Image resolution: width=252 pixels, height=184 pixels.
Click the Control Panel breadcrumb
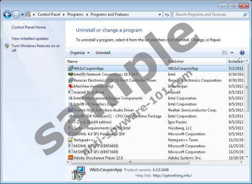click(x=49, y=14)
